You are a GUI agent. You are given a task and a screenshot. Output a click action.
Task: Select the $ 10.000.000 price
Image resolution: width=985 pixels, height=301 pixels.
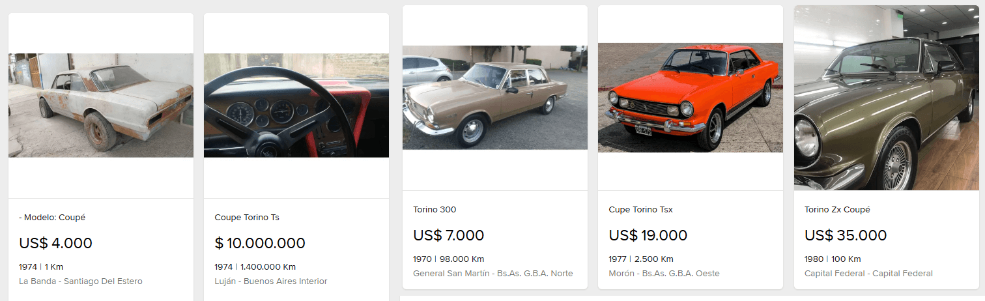point(260,243)
